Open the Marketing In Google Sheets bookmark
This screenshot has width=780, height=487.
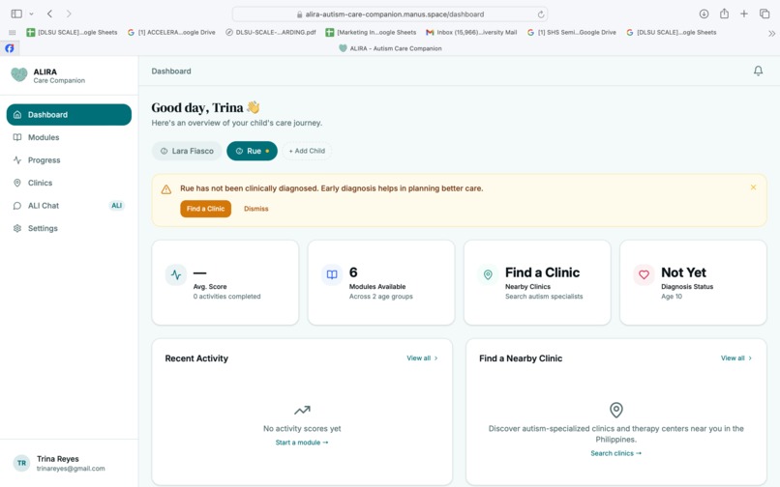click(x=371, y=32)
